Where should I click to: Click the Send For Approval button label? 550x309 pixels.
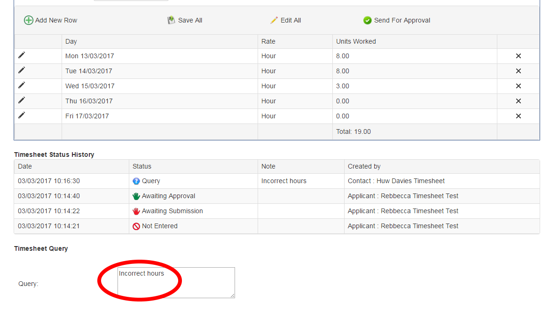402,20
